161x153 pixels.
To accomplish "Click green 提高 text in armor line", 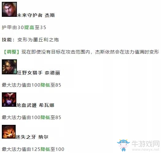I will click(29, 28).
